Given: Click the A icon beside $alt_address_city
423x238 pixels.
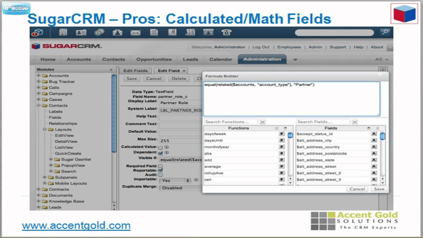Looking at the screenshot, I should pos(374,140).
